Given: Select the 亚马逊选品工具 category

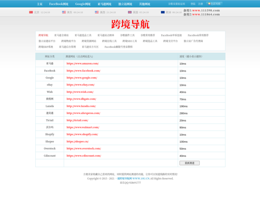Looking at the screenshot, I should click(83, 35).
